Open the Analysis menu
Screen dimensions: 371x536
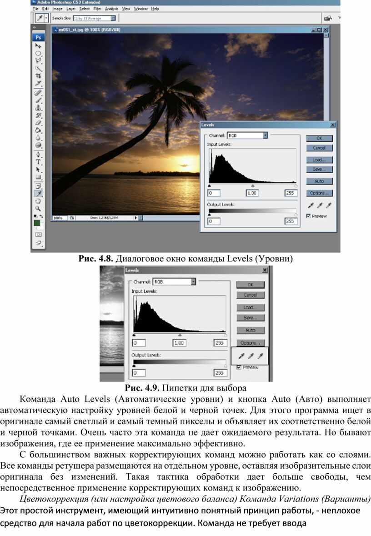tap(111, 9)
